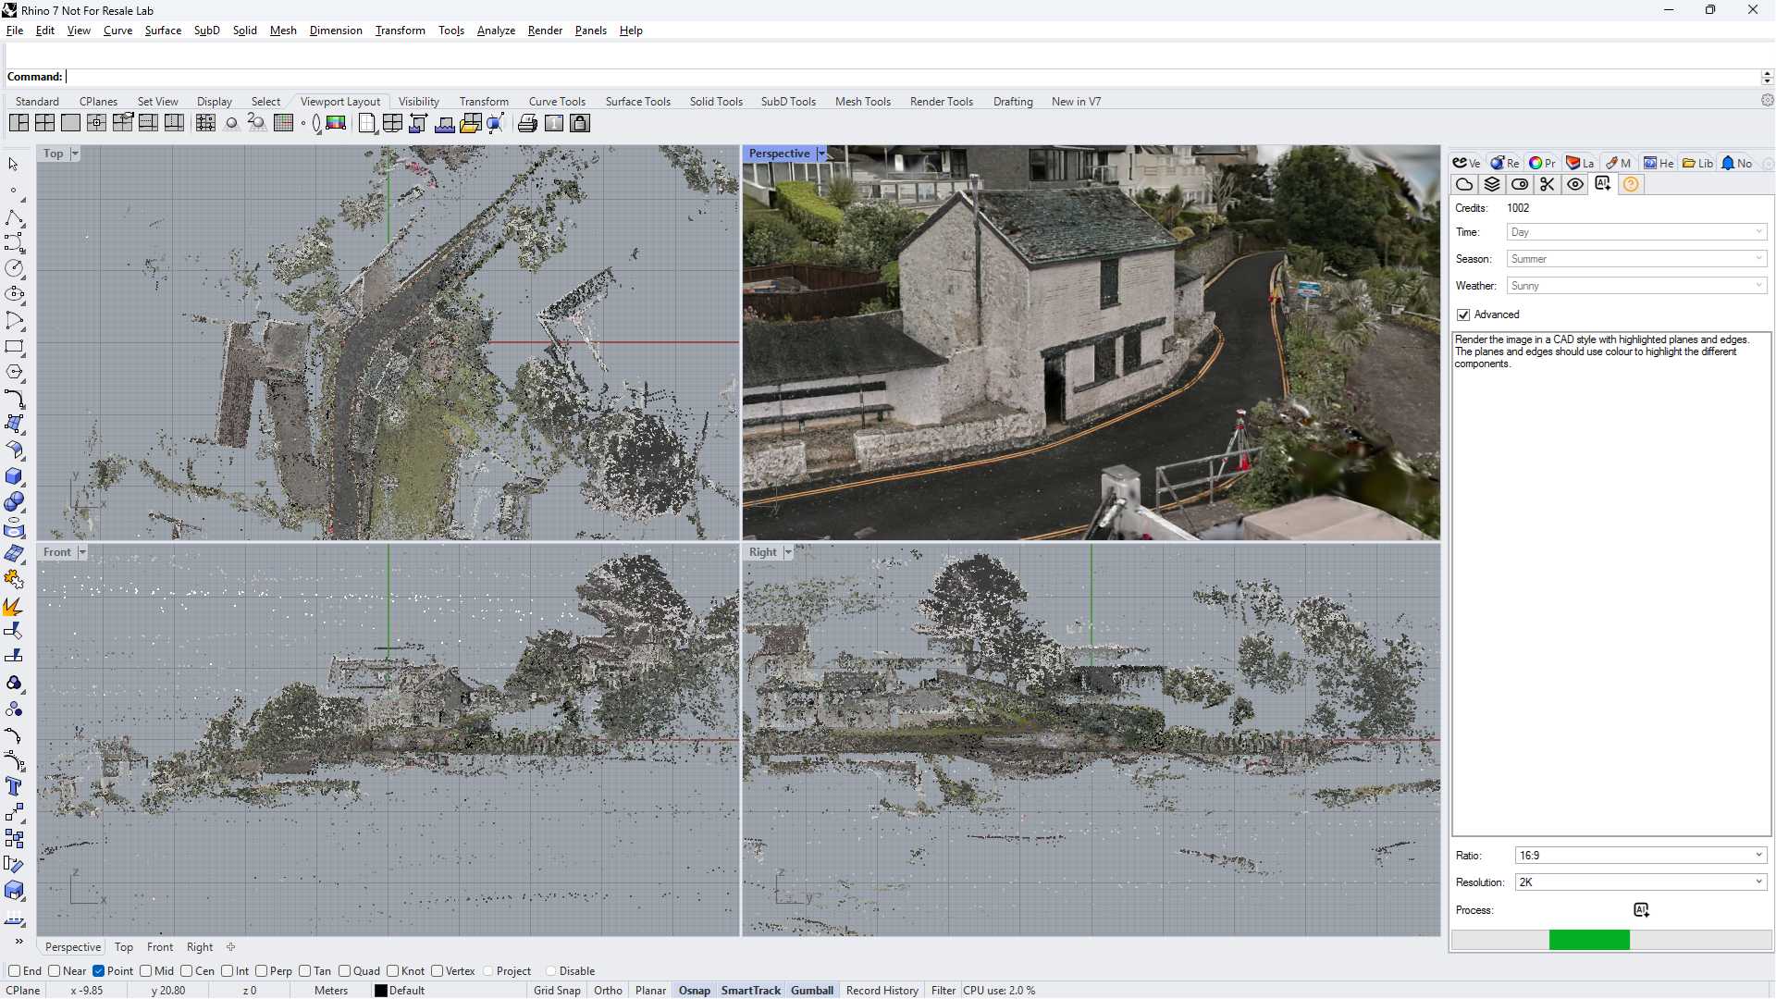1776x999 pixels.
Task: Open the Libraries panel tab
Action: (x=1698, y=163)
